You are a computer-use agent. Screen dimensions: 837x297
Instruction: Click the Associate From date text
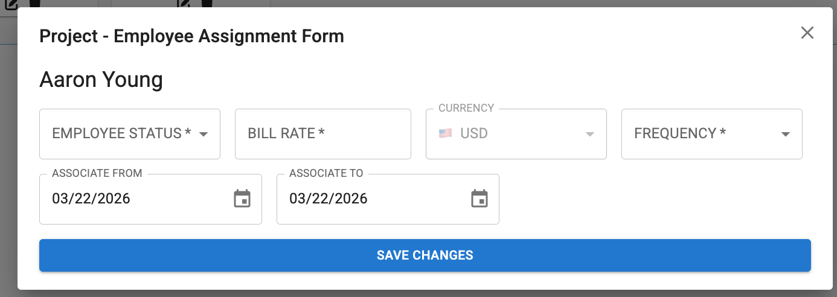click(x=91, y=199)
